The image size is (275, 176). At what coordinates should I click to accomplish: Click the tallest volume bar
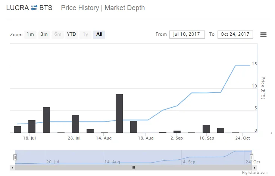(x=119, y=113)
